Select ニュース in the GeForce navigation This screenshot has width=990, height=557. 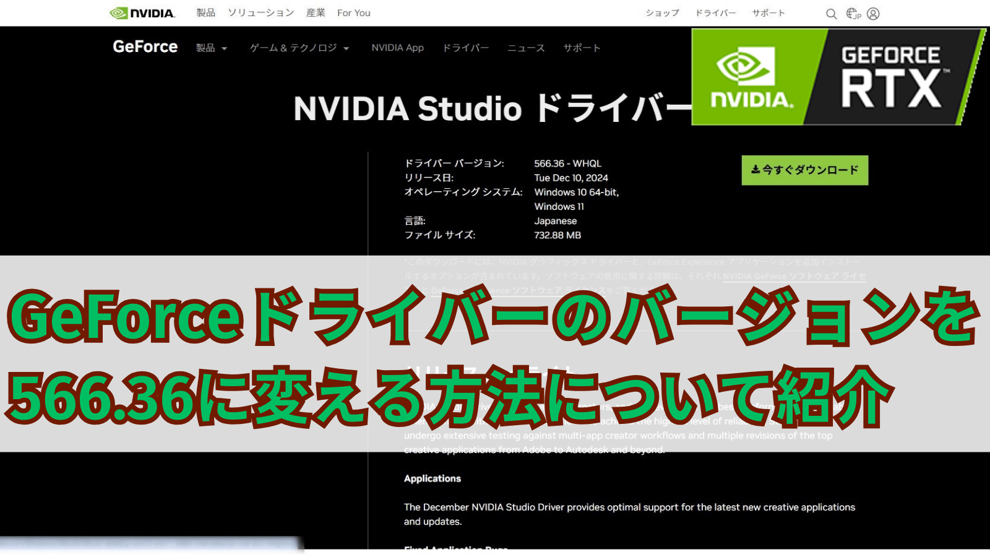(x=526, y=48)
